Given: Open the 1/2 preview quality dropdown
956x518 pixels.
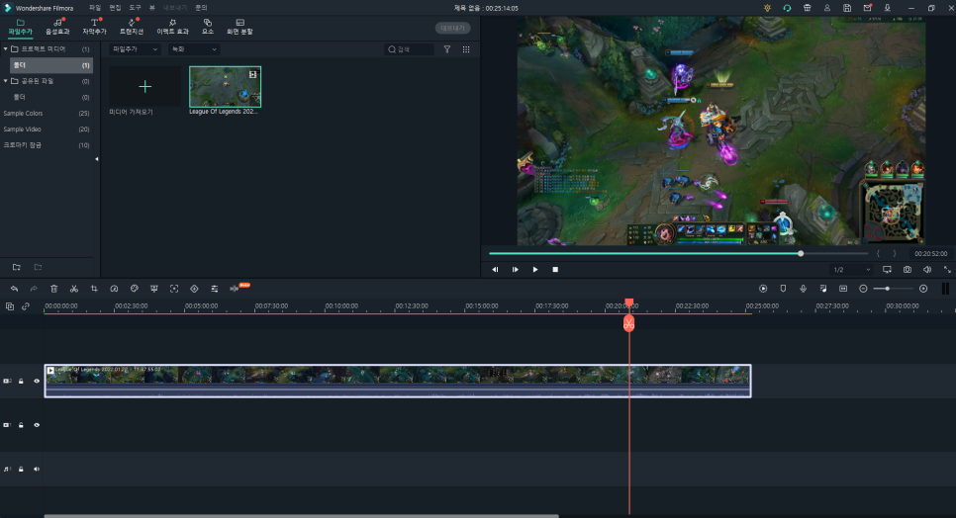Looking at the screenshot, I should tap(852, 269).
